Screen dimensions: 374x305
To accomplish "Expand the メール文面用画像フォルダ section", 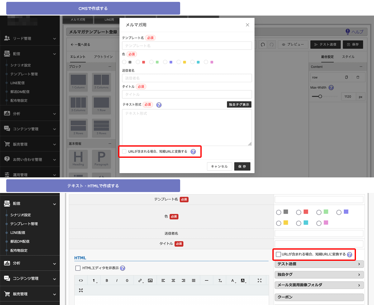I will [x=319, y=285].
